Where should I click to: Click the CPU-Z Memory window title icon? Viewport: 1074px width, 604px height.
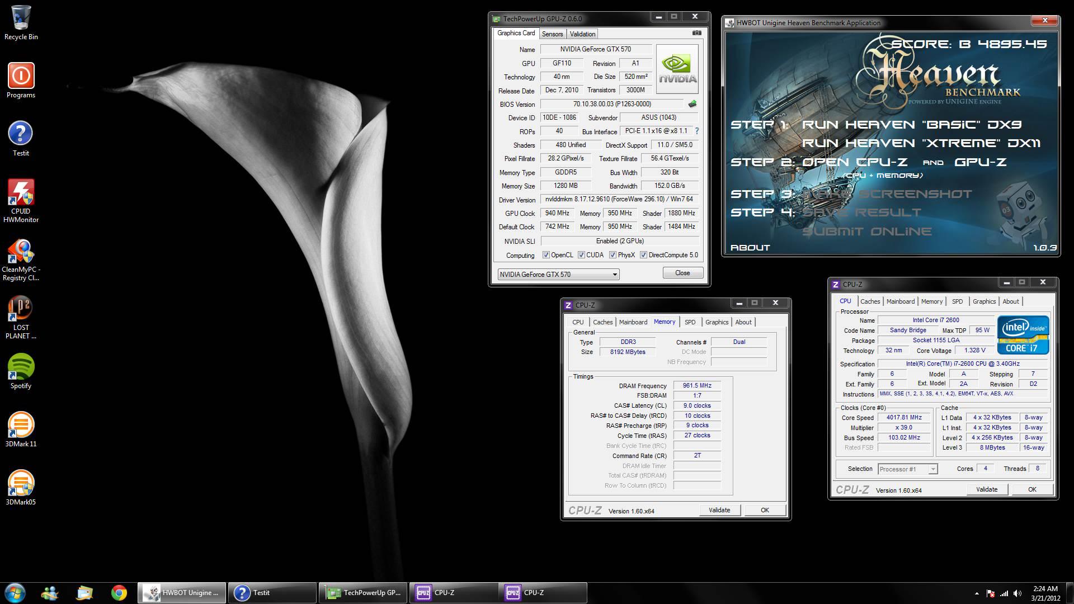tap(568, 305)
